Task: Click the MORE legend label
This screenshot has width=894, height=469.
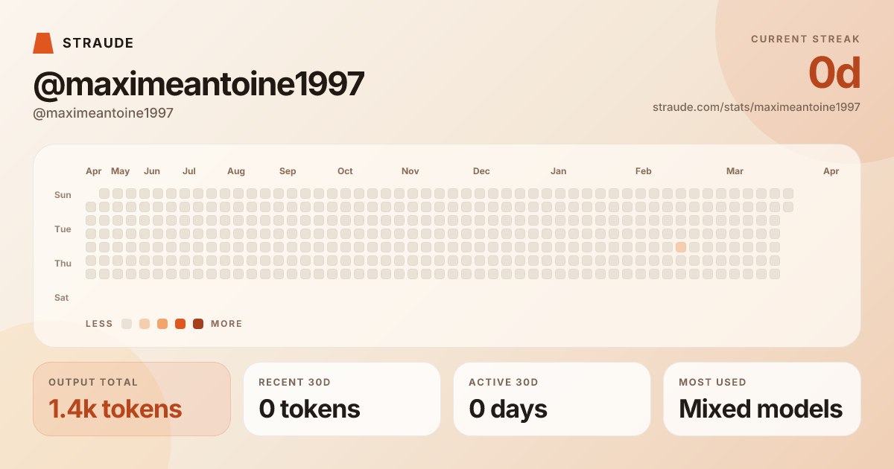Action: (x=226, y=324)
